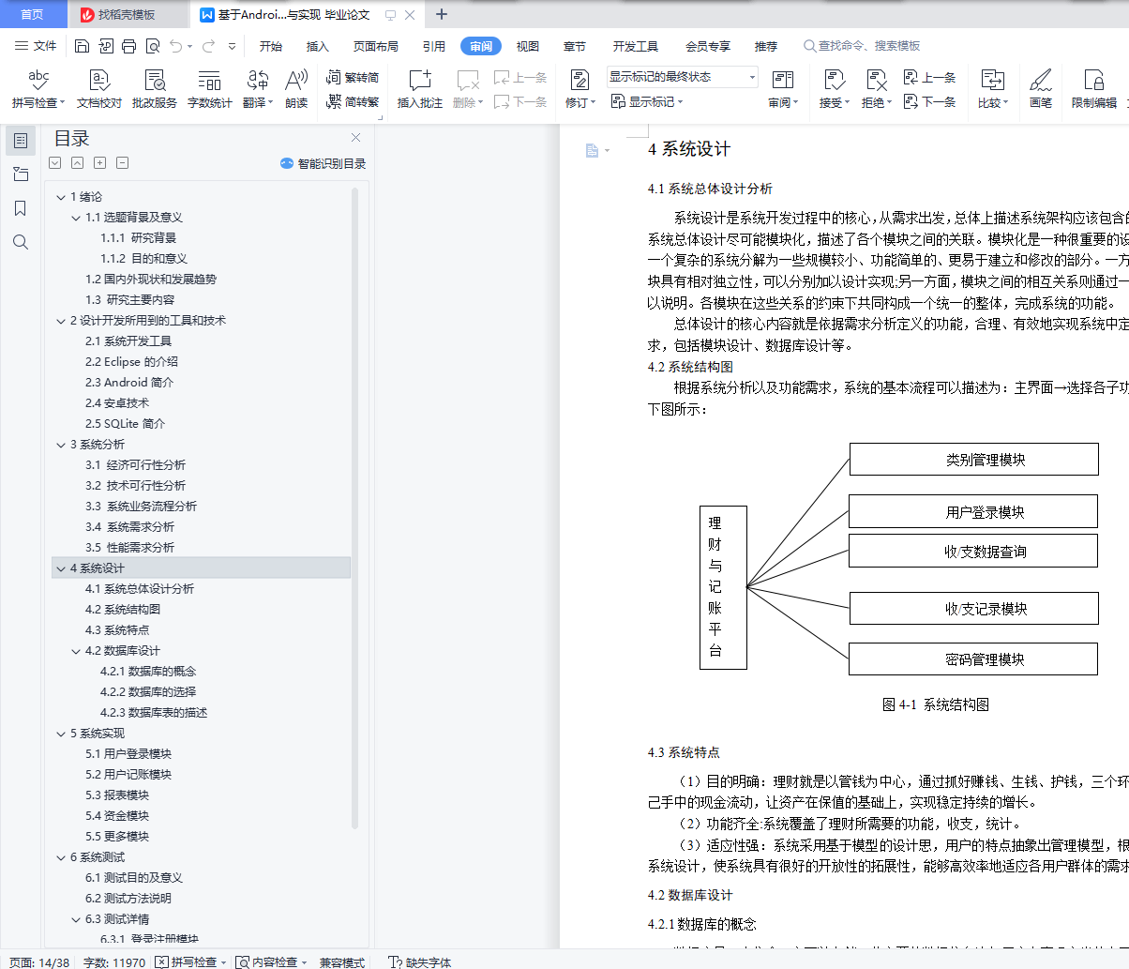The width and height of the screenshot is (1129, 969).
Task: Switch to the 首页 home tab
Action: (x=33, y=15)
